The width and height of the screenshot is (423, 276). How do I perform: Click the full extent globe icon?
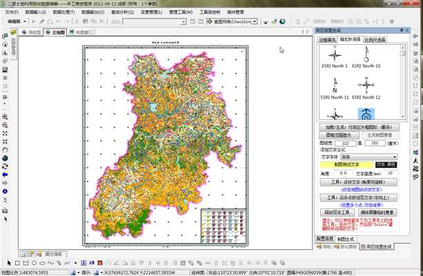tap(5, 159)
